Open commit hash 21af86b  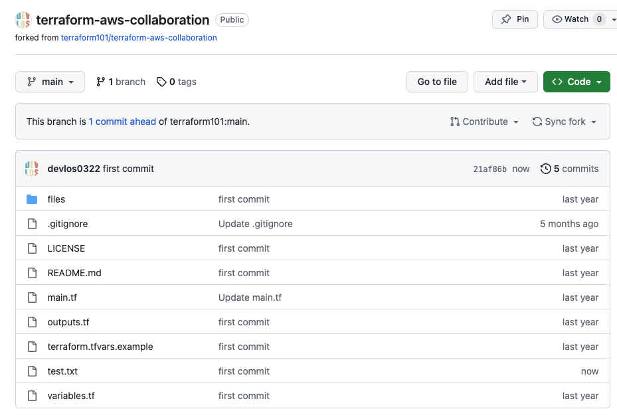tap(490, 169)
